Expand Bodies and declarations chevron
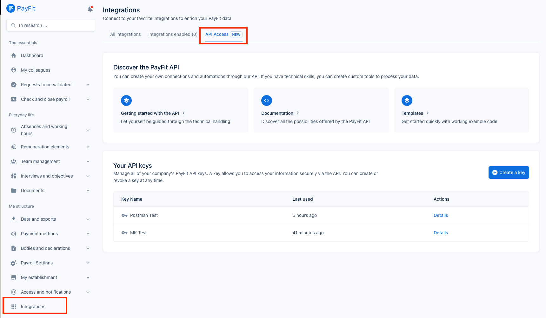Viewport: 546px width, 318px height. click(88, 248)
